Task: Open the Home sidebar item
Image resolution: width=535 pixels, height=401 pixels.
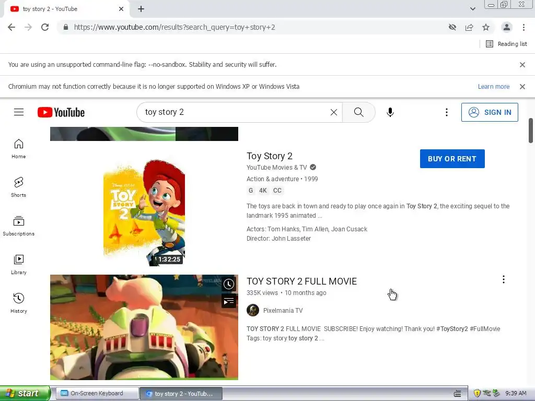Action: click(x=19, y=149)
